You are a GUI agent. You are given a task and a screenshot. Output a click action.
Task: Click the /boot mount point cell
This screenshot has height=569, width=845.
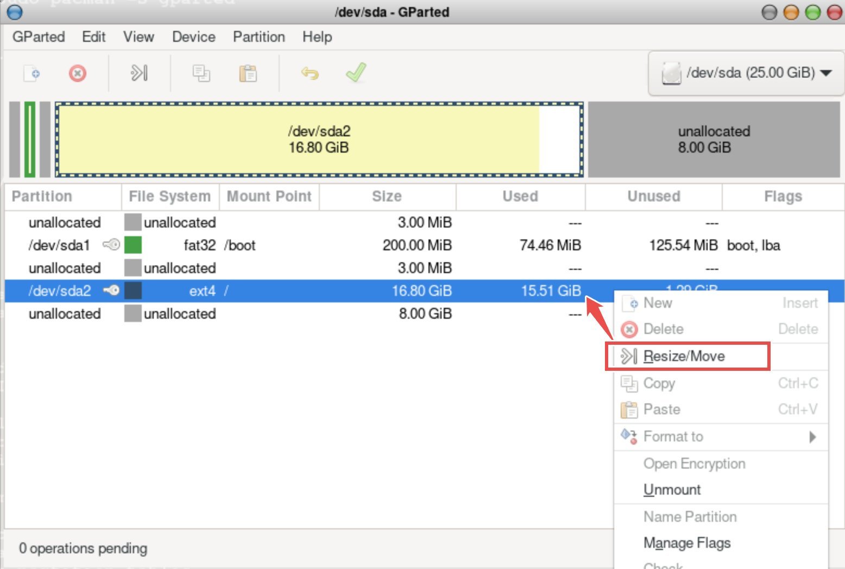click(239, 245)
